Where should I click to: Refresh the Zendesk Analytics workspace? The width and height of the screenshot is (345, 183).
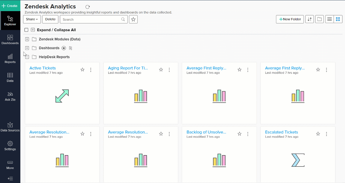tap(88, 7)
